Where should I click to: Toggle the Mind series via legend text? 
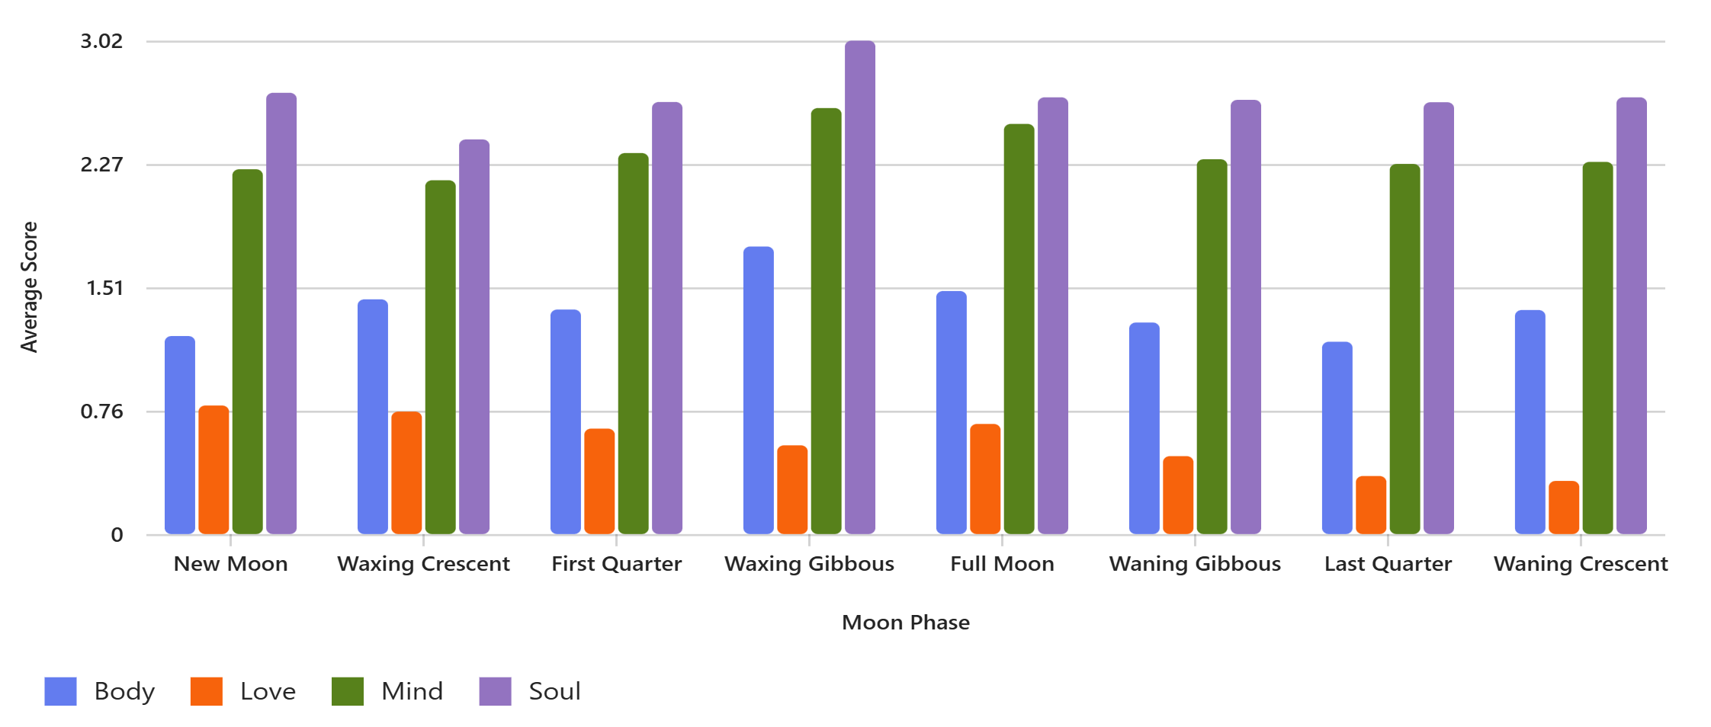point(412,691)
